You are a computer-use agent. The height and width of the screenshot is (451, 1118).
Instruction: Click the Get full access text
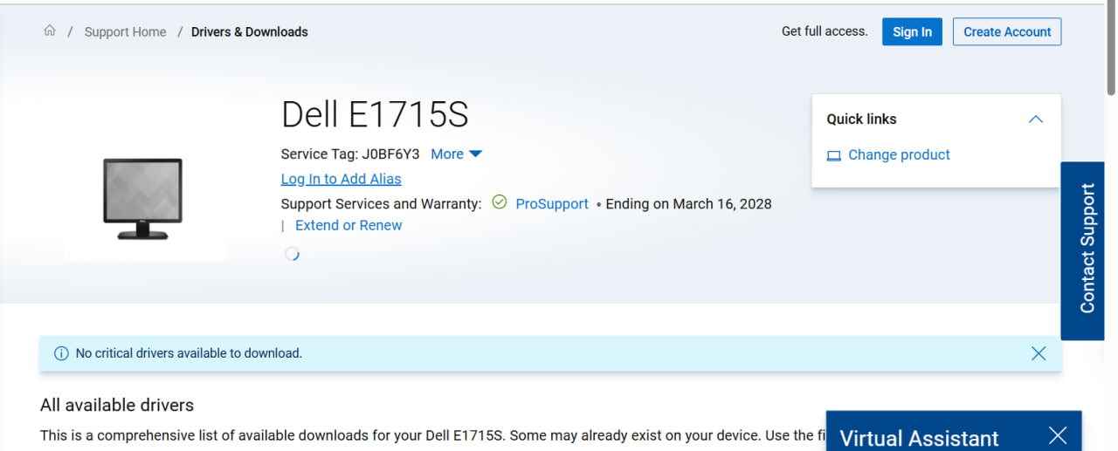825,31
